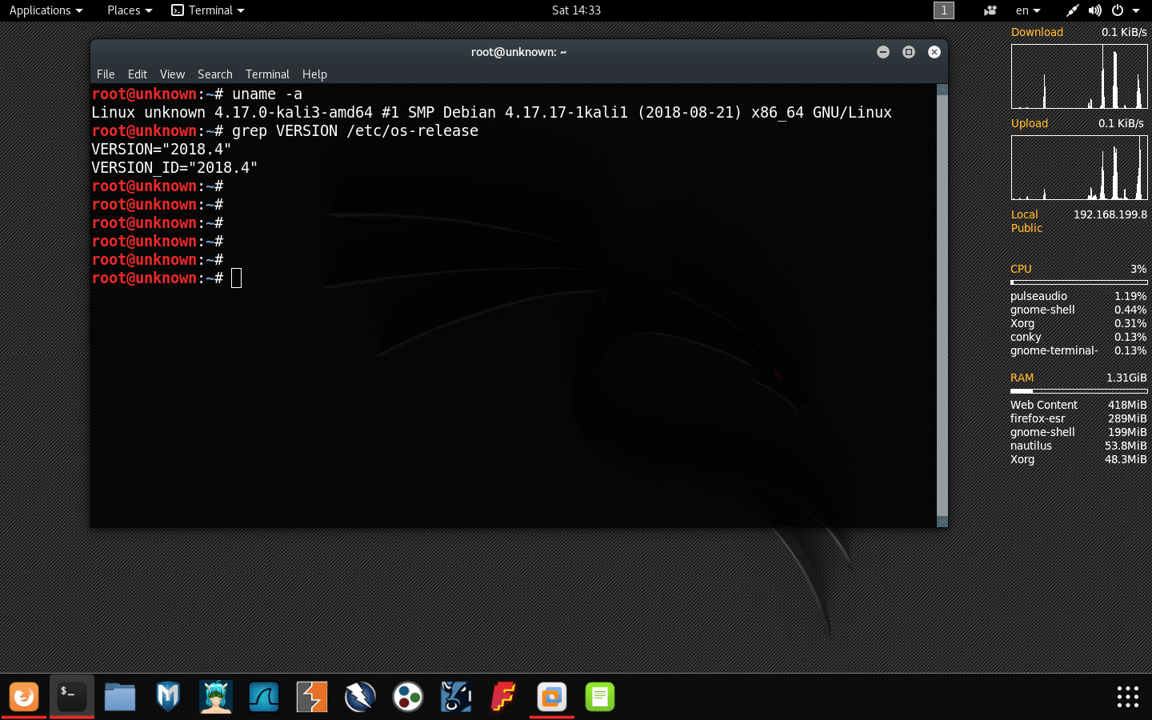Open Armitage from the dock

click(x=216, y=697)
